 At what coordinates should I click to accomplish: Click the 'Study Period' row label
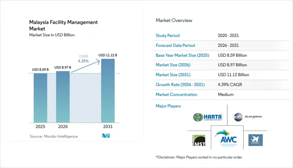click(168, 36)
